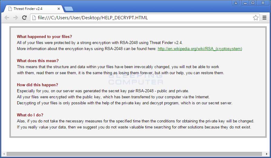271x158 pixels.
Task: Bookmark this page with the star icon
Action: (x=256, y=17)
